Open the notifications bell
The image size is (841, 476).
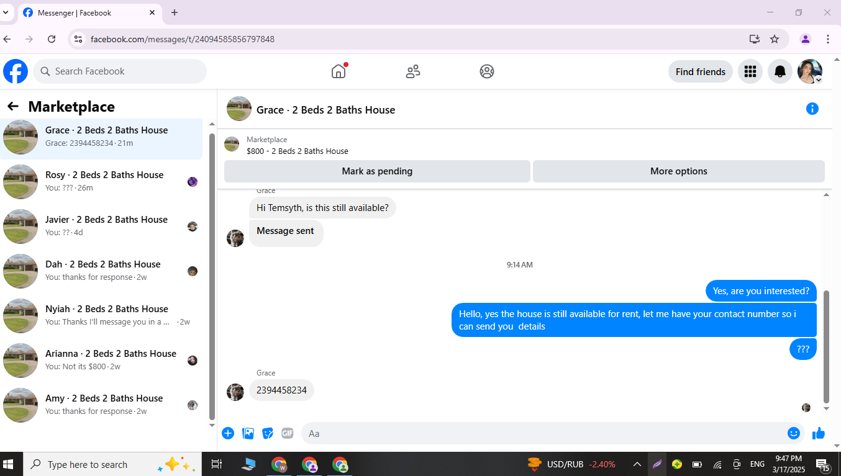pos(780,71)
